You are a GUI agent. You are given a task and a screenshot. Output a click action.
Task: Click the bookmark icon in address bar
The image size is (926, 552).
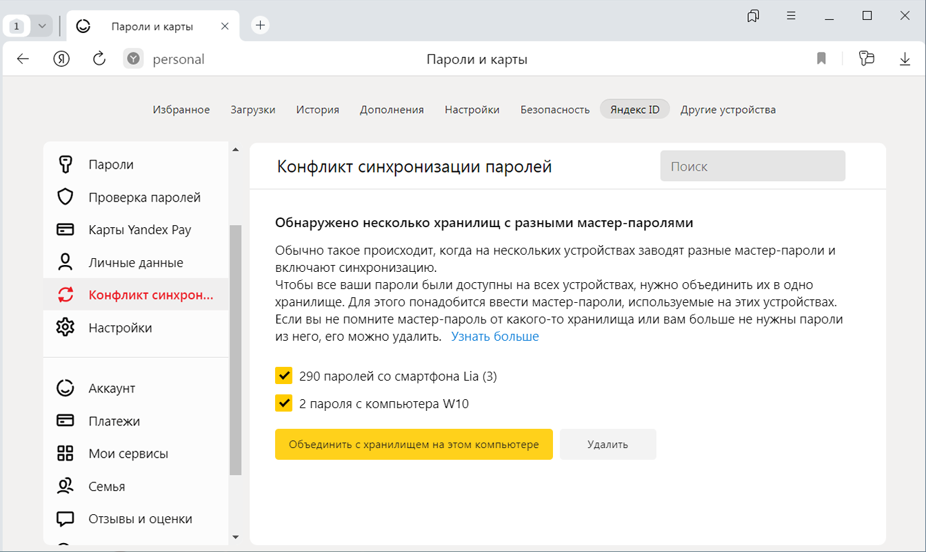[821, 59]
